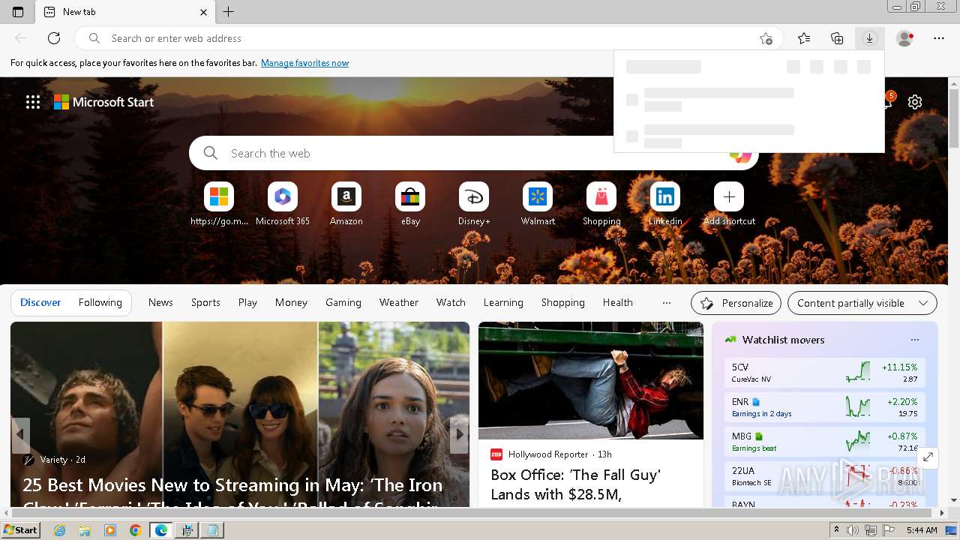Image resolution: width=960 pixels, height=540 pixels.
Task: Open a new tab with plus button
Action: 229,12
